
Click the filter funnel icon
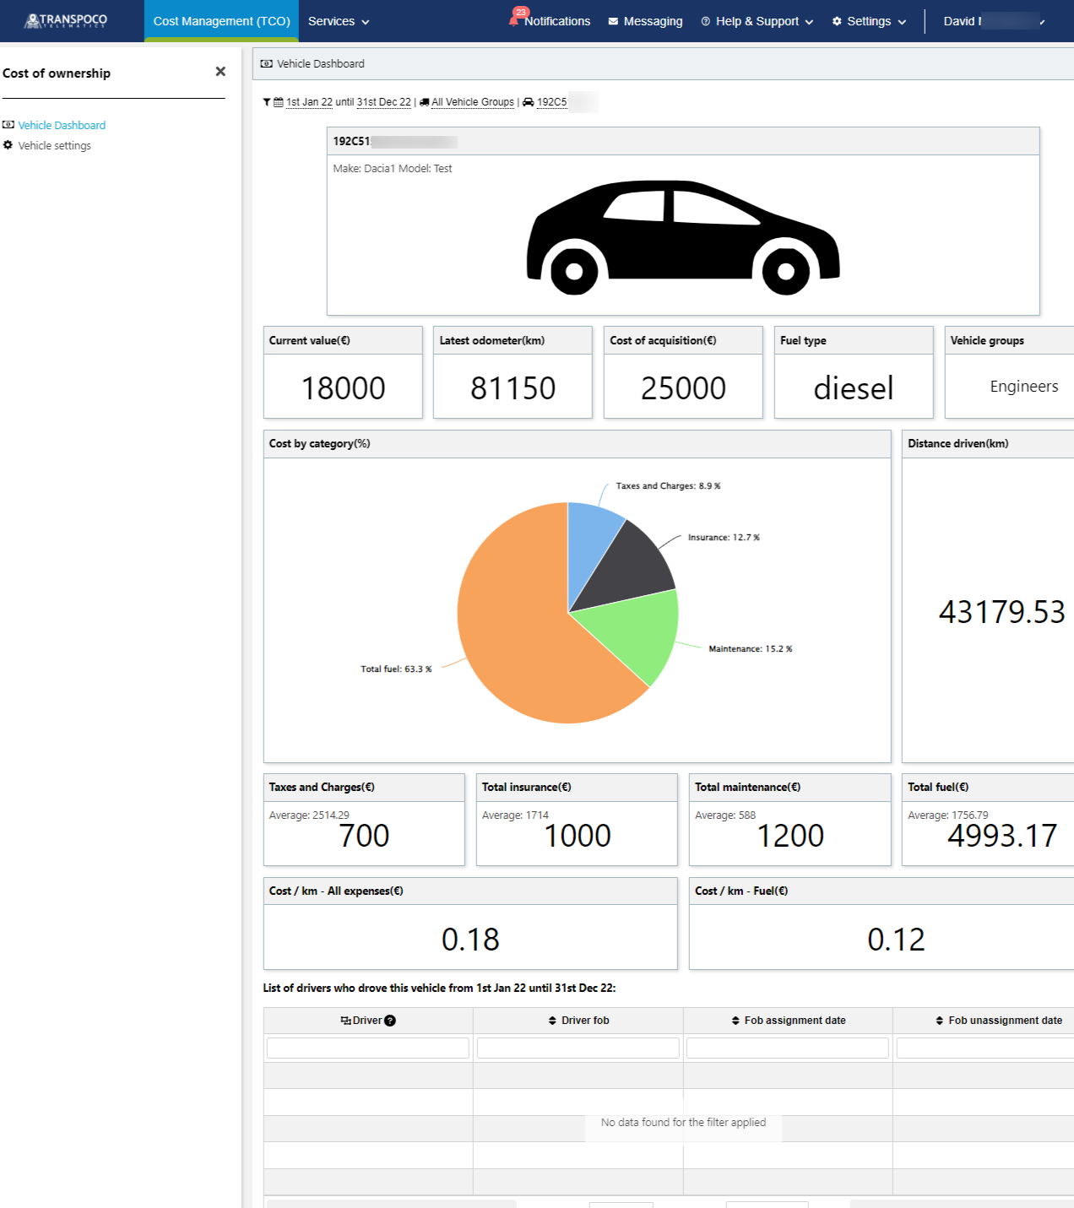(266, 102)
